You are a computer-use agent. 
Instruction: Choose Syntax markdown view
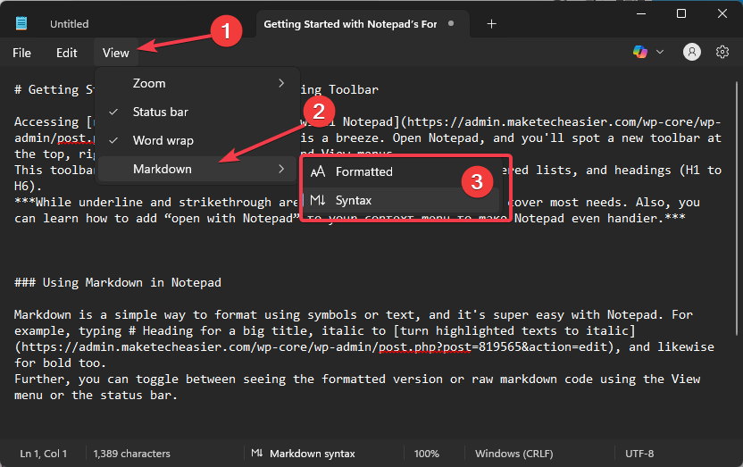coord(401,200)
